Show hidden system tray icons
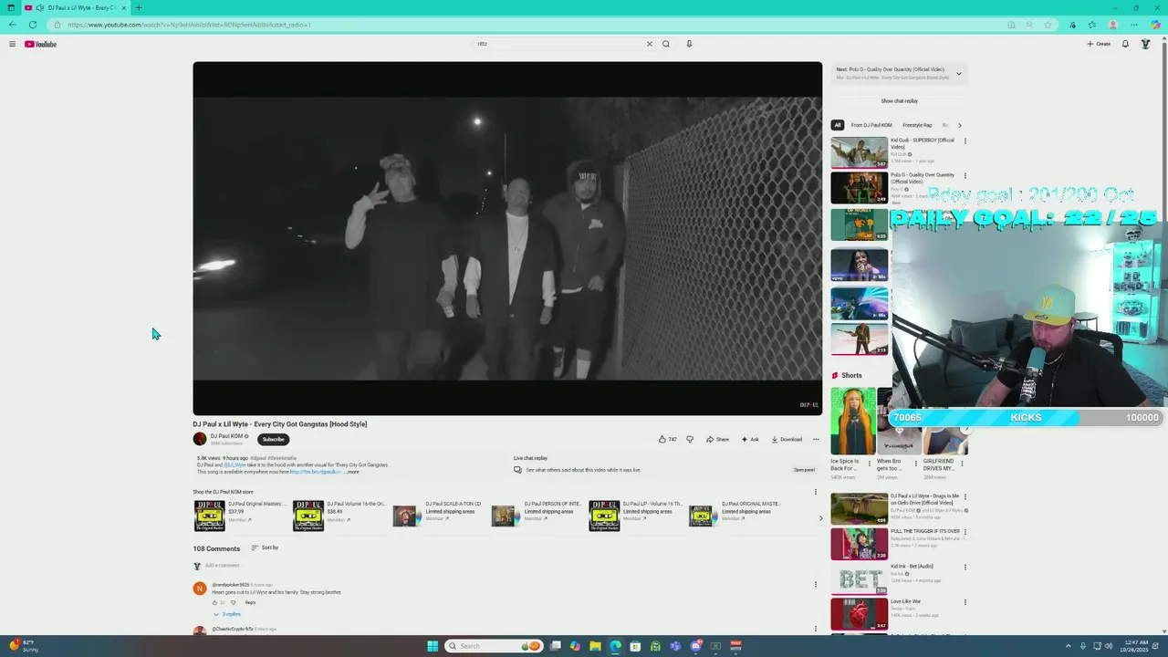This screenshot has width=1168, height=657. click(x=1069, y=646)
